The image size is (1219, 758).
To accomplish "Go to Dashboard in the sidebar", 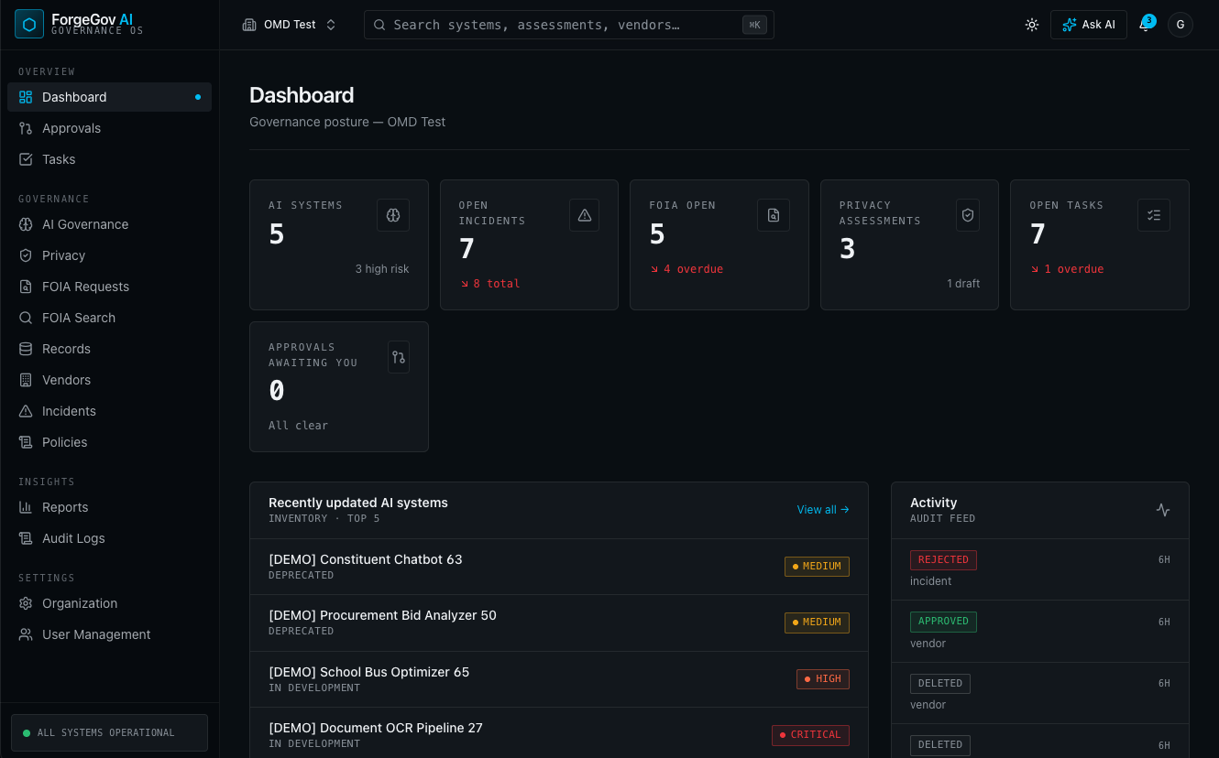I will pyautogui.click(x=109, y=97).
